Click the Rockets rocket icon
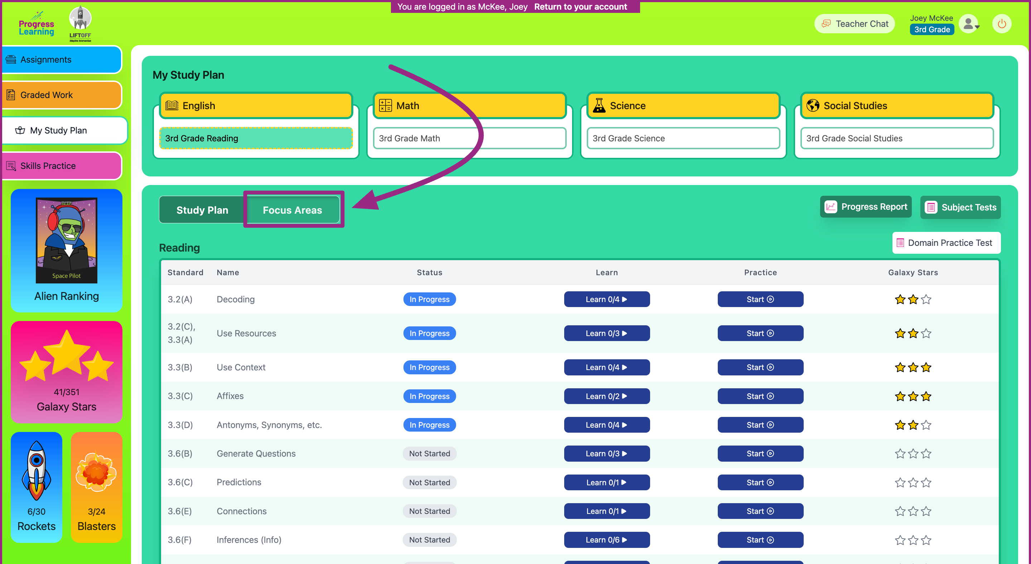This screenshot has width=1031, height=564. click(37, 470)
